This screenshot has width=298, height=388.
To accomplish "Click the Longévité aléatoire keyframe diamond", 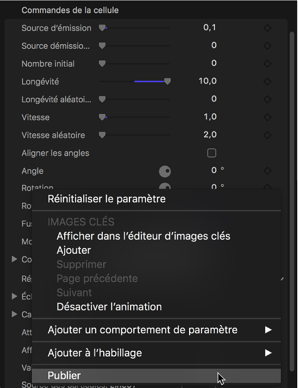I will click(x=267, y=99).
